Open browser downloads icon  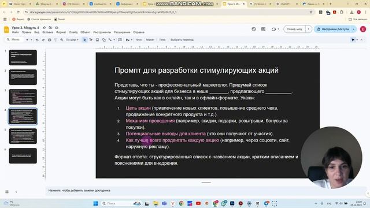point(351,12)
